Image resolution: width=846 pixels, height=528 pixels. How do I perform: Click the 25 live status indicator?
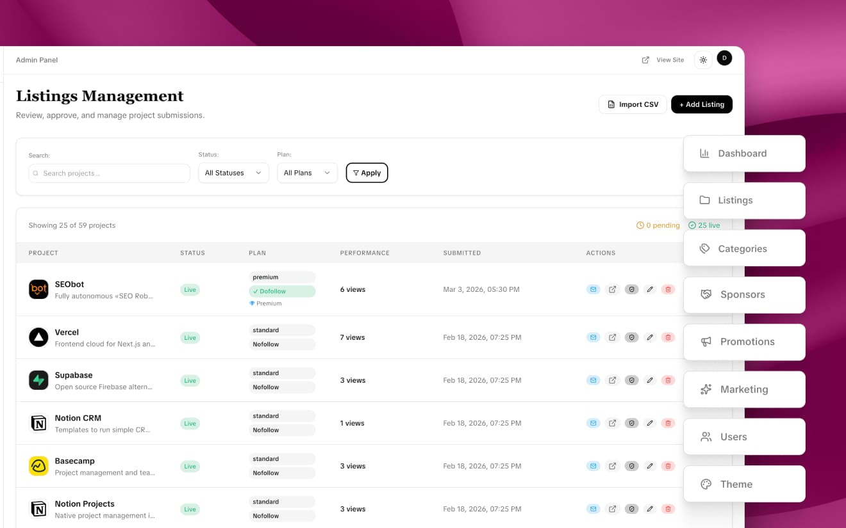[704, 225]
